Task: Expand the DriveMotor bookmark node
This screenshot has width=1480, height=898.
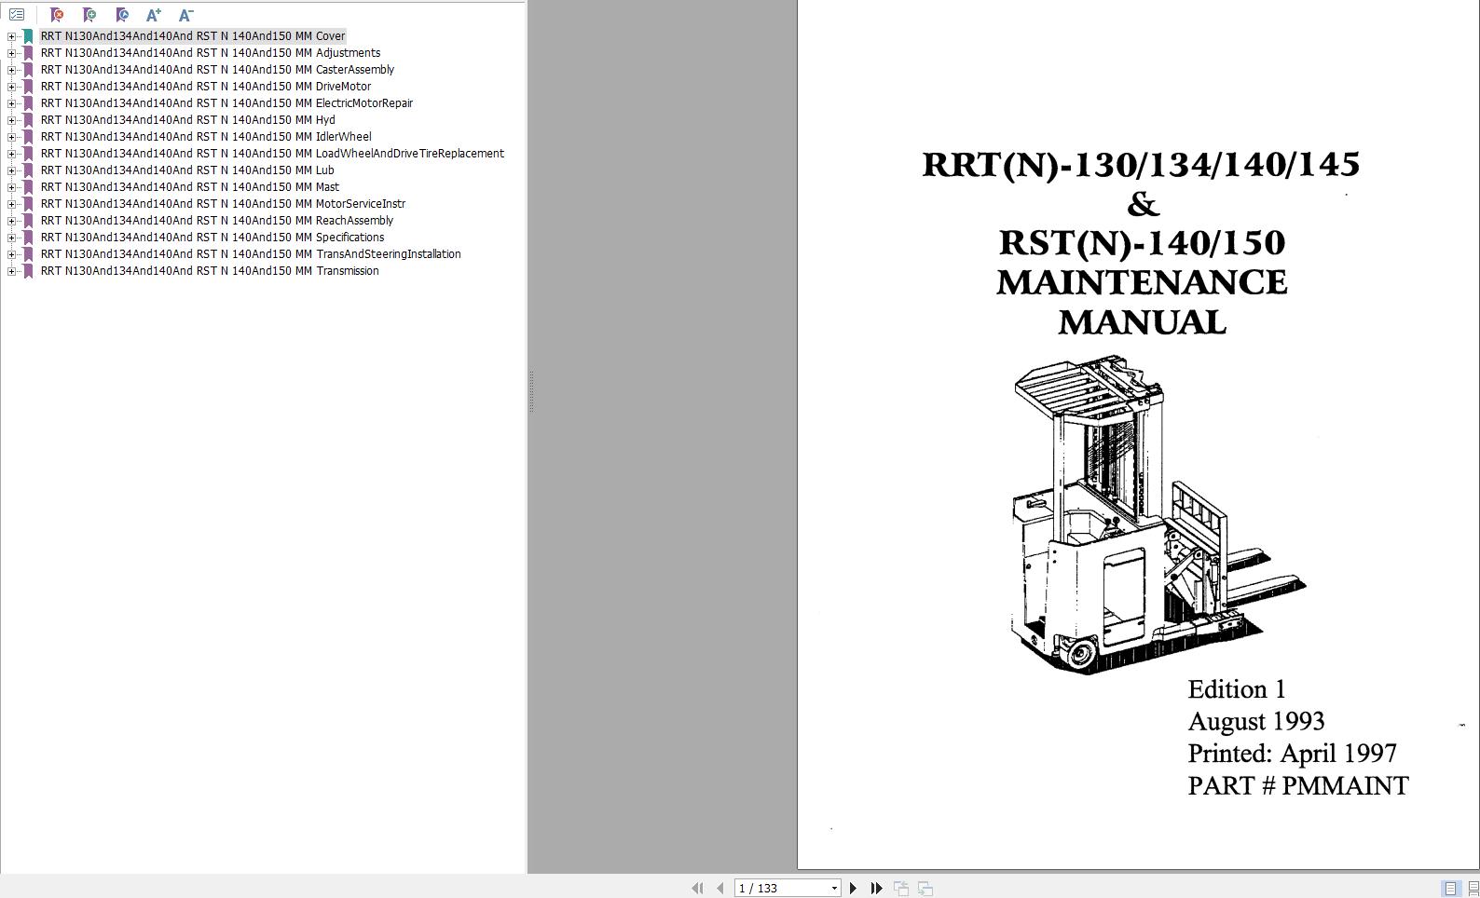Action: [11, 87]
